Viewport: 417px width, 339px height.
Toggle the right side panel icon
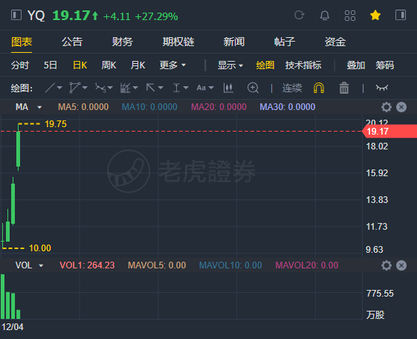401,15
